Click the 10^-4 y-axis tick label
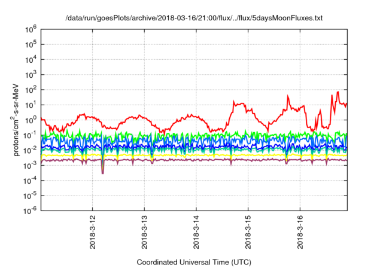 coord(30,181)
